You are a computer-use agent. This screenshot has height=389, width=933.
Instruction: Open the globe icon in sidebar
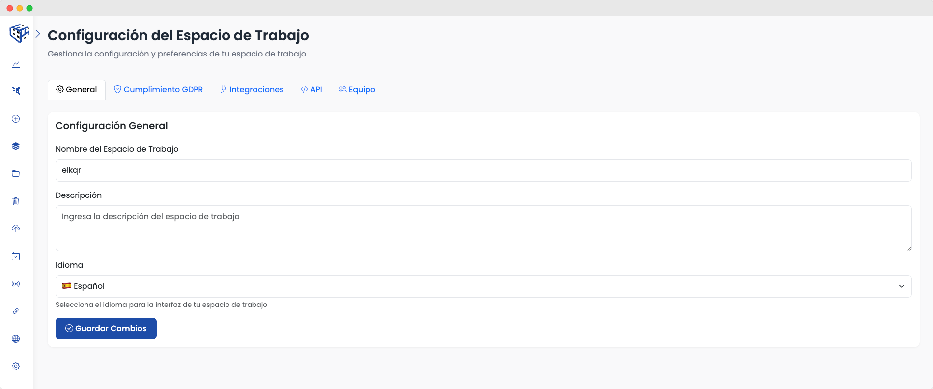click(x=16, y=339)
